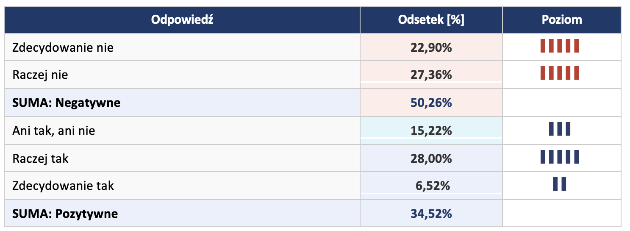
Task: Click the five blue bars for Raczej tak
Action: tap(559, 157)
